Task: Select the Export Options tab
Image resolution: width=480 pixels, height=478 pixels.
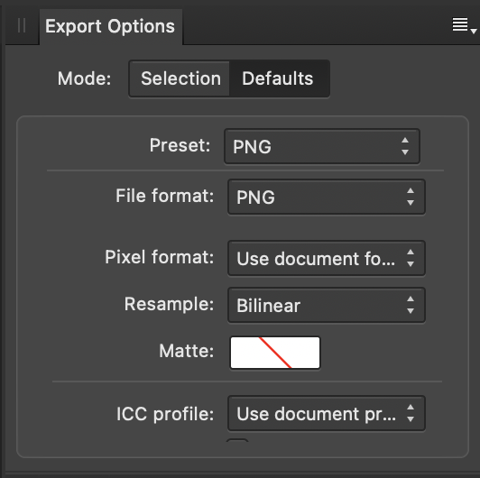Action: click(110, 26)
